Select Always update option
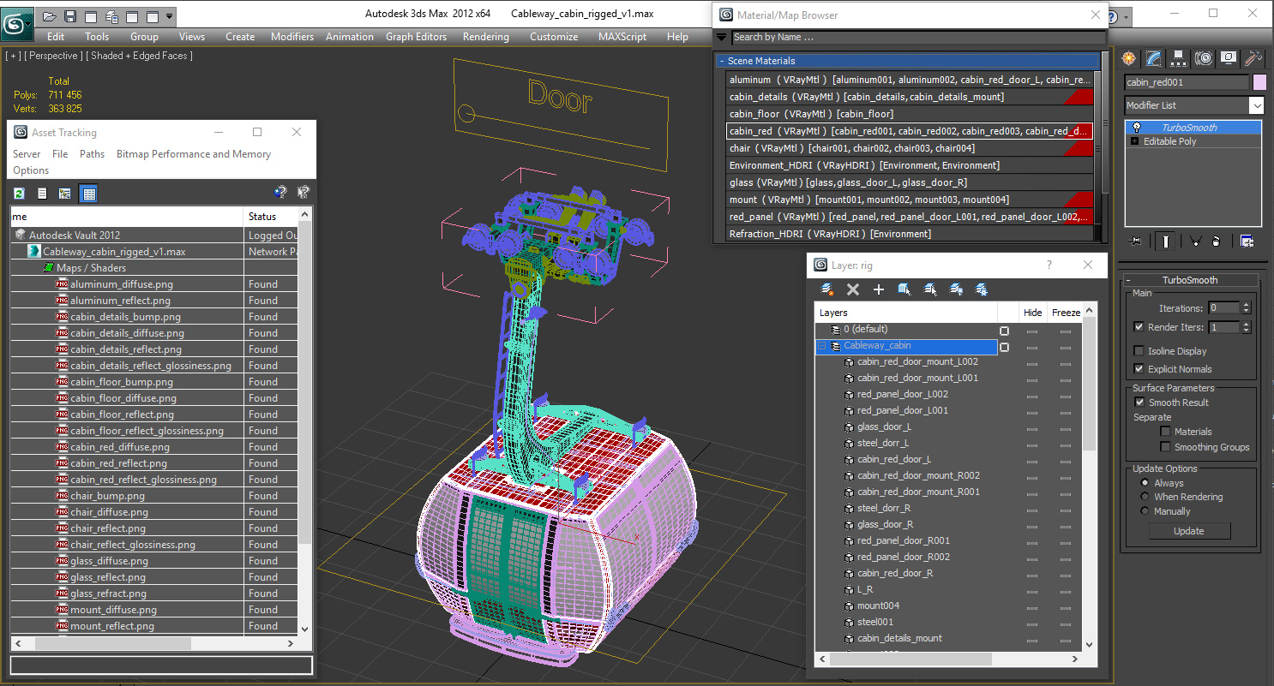 [1145, 483]
